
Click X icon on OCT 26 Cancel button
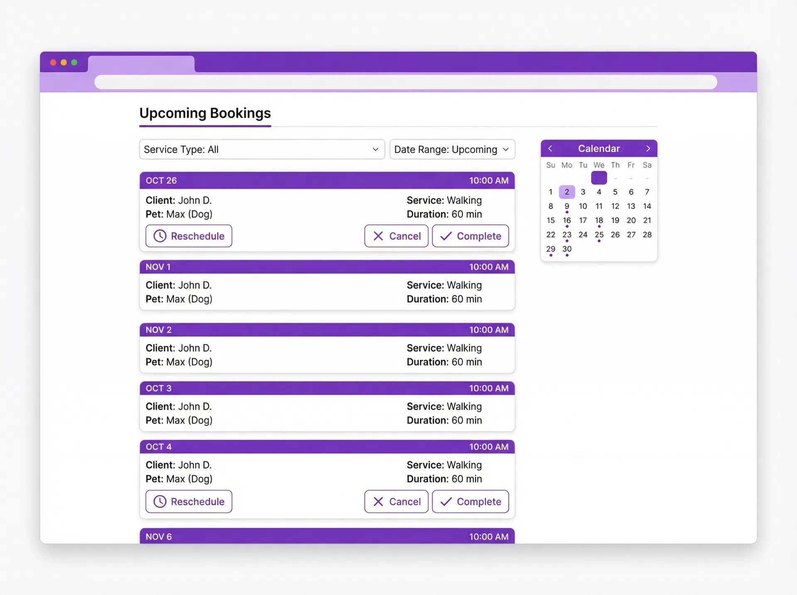pyautogui.click(x=378, y=236)
